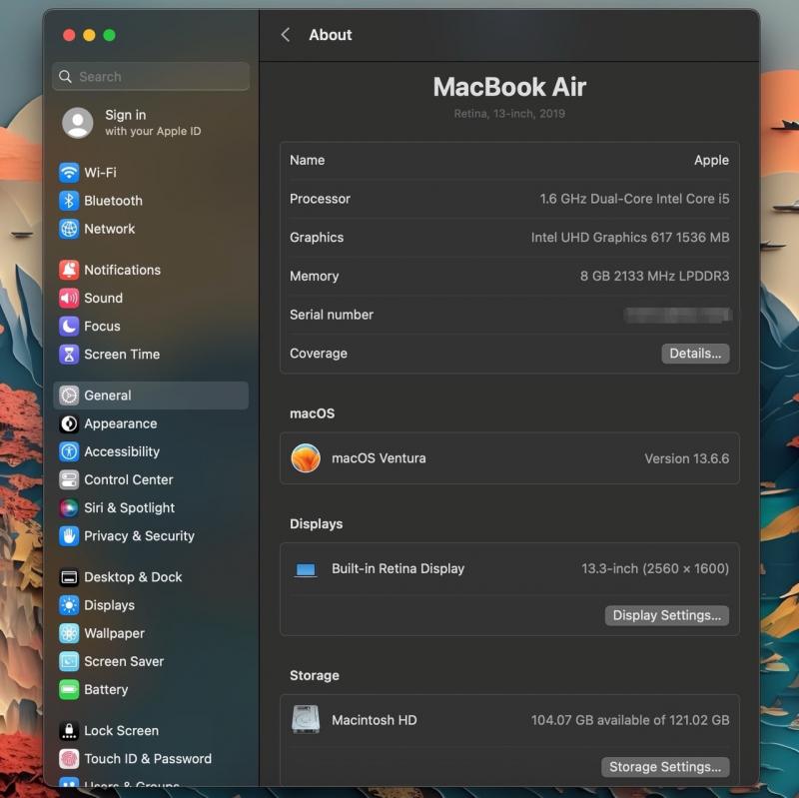The height and width of the screenshot is (798, 799).
Task: Click the General sidebar label
Action: tap(108, 396)
